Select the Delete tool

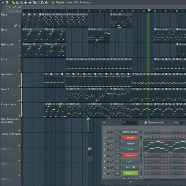pyautogui.click(x=22, y=2)
